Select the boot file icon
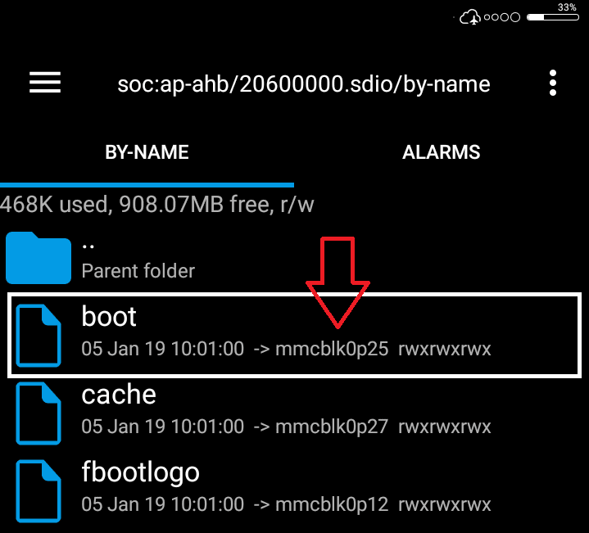The height and width of the screenshot is (533, 589). click(x=39, y=335)
